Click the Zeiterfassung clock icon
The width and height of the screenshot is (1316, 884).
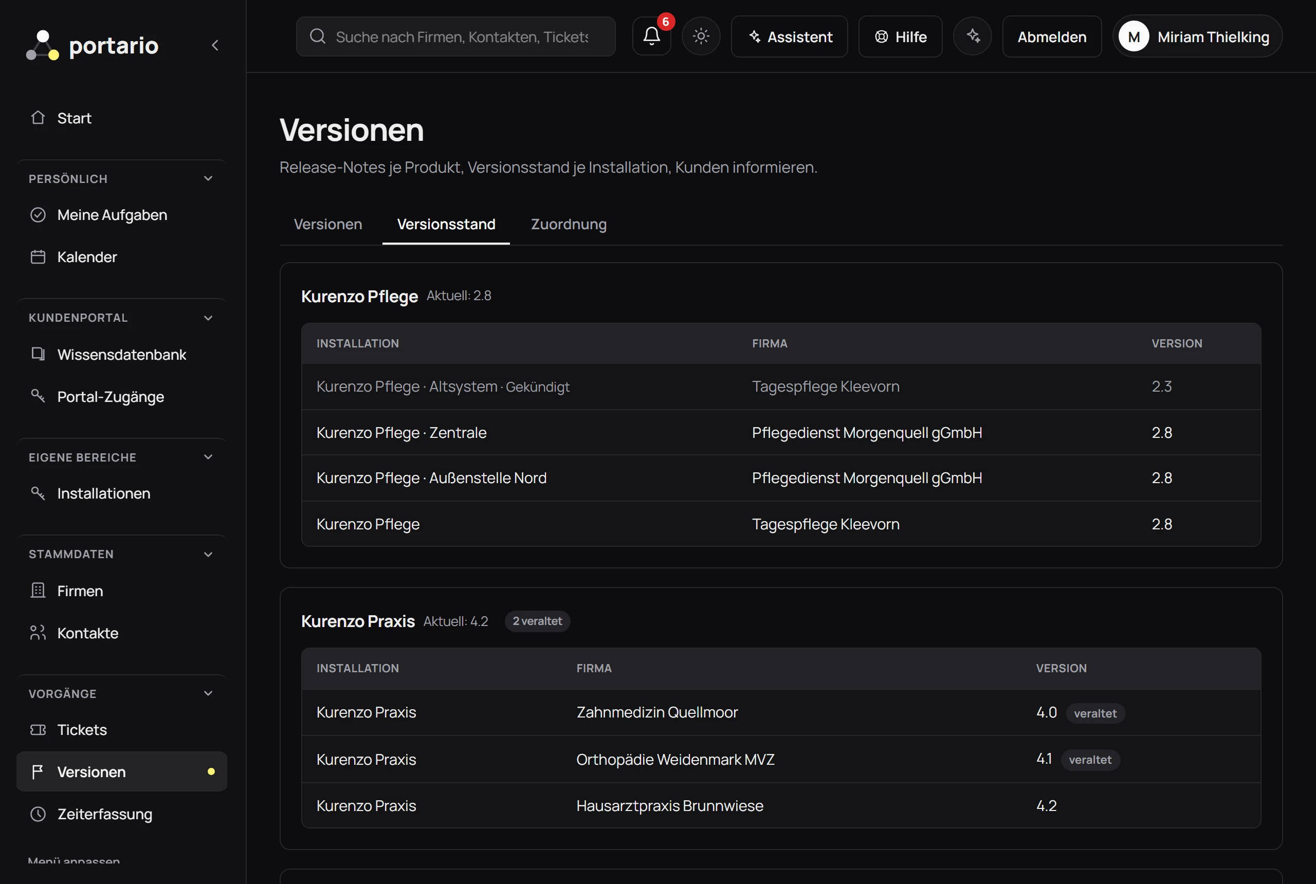click(38, 814)
